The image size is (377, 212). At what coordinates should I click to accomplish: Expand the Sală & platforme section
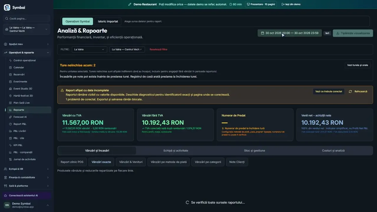tap(27, 186)
